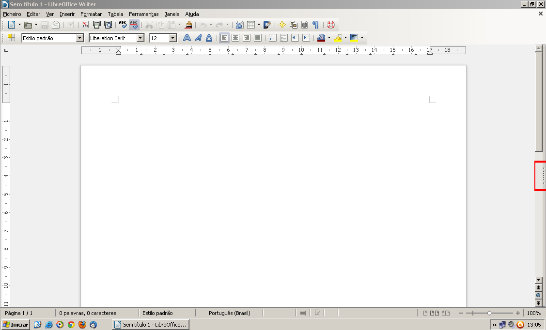Click the zoom slider in status bar
This screenshot has width=546, height=330.
(x=489, y=313)
